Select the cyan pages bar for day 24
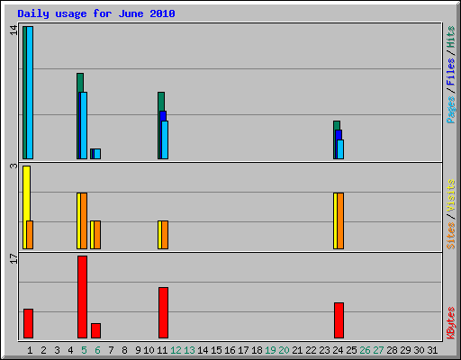Image resolution: width=461 pixels, height=360 pixels. (340, 149)
